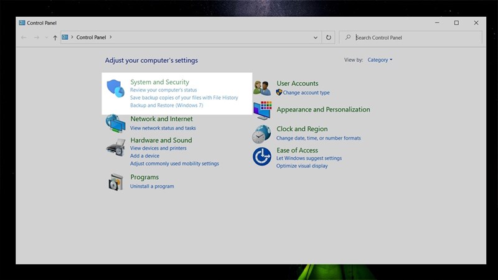Click the Programs disc icon

tap(115, 182)
